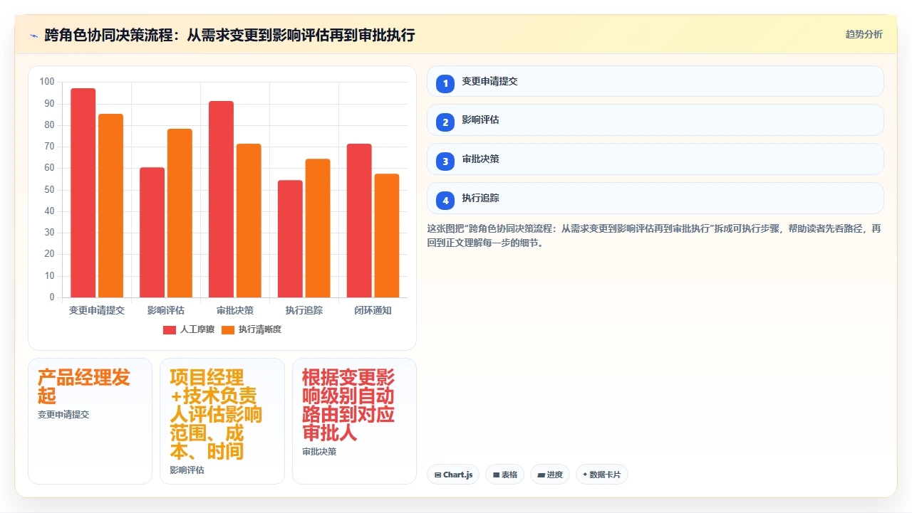The image size is (912, 513).
Task: Open the 项目经理+技术负责人评估 card
Action: 222,421
